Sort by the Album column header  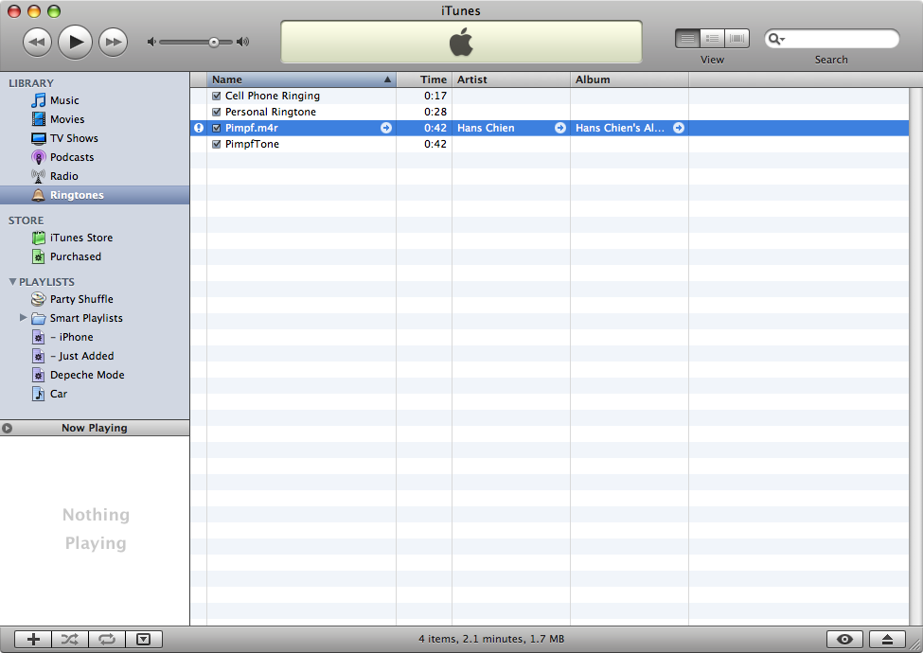[630, 79]
